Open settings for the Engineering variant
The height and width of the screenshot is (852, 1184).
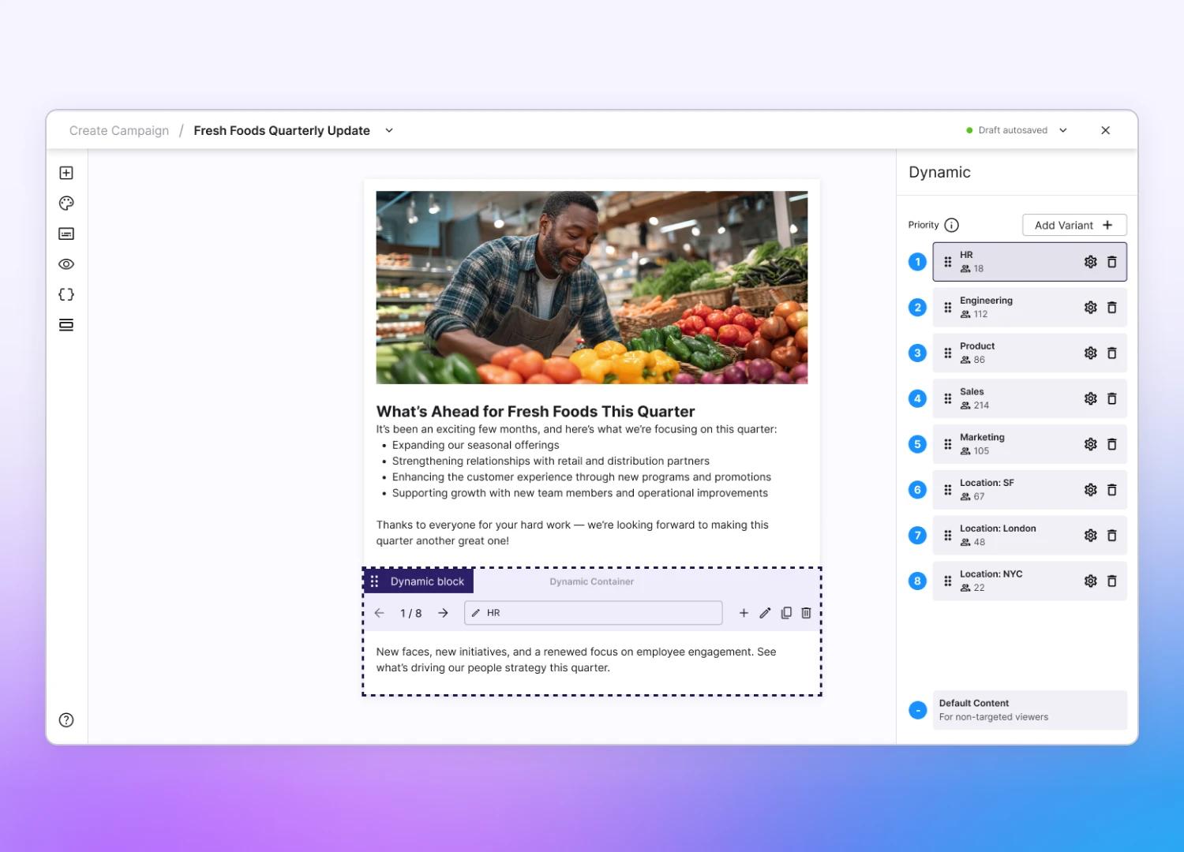tap(1090, 307)
